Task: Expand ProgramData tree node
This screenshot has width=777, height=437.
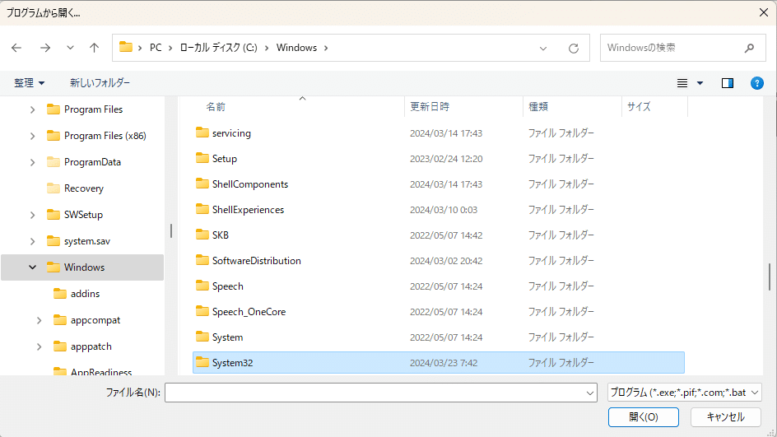Action: (33, 162)
